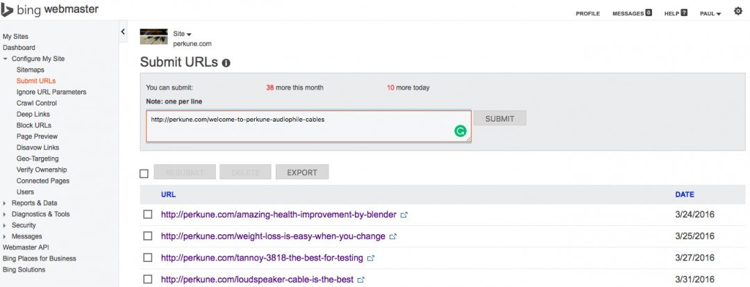Click the Bing Webmaster logo
Screen dimensions: 750x287
coord(49,10)
